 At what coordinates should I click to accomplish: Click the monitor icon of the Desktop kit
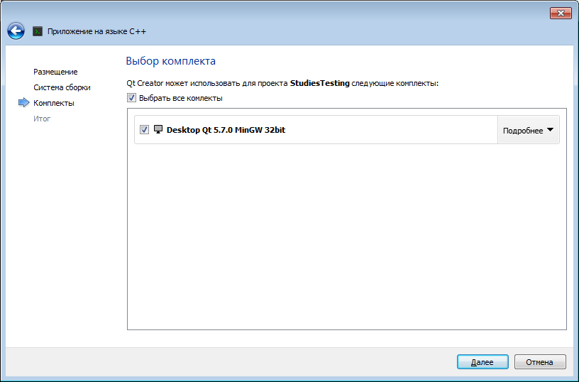(x=158, y=130)
